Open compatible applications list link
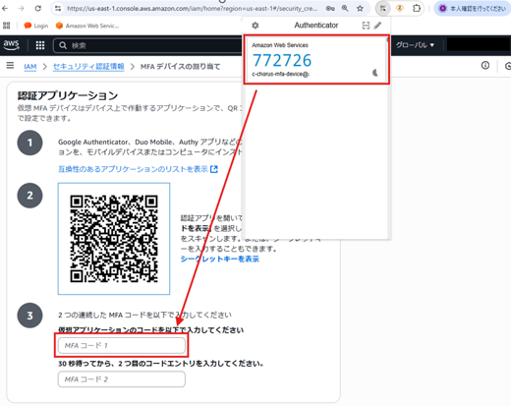This screenshot has width=511, height=406. point(133,169)
